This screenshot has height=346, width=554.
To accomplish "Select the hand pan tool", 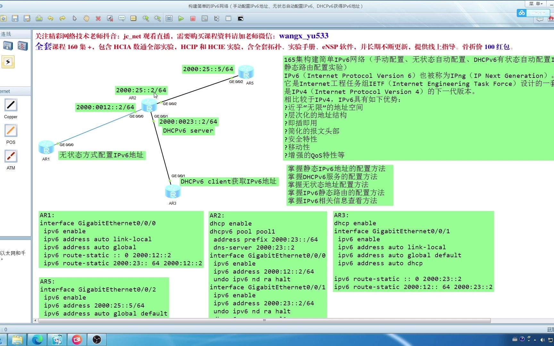I will click(x=86, y=18).
